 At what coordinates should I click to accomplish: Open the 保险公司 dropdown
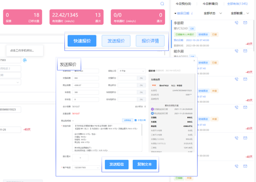click(132, 71)
